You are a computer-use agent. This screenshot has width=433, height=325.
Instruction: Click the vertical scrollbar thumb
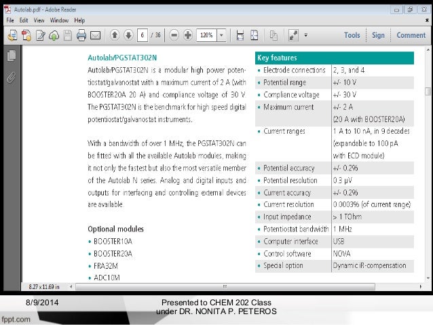click(x=427, y=92)
